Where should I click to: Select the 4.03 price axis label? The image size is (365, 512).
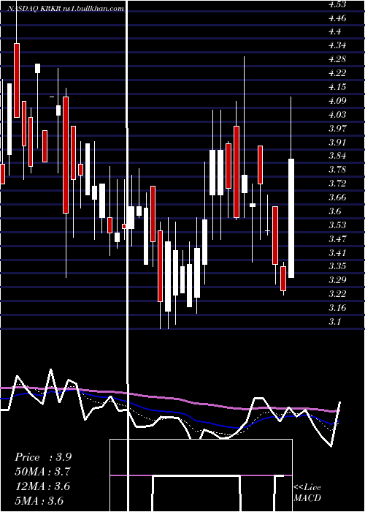(x=337, y=115)
